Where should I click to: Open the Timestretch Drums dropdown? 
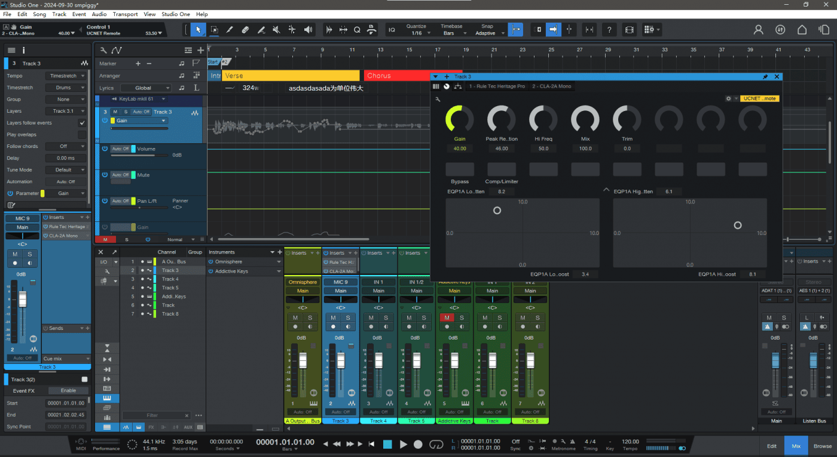coord(65,88)
